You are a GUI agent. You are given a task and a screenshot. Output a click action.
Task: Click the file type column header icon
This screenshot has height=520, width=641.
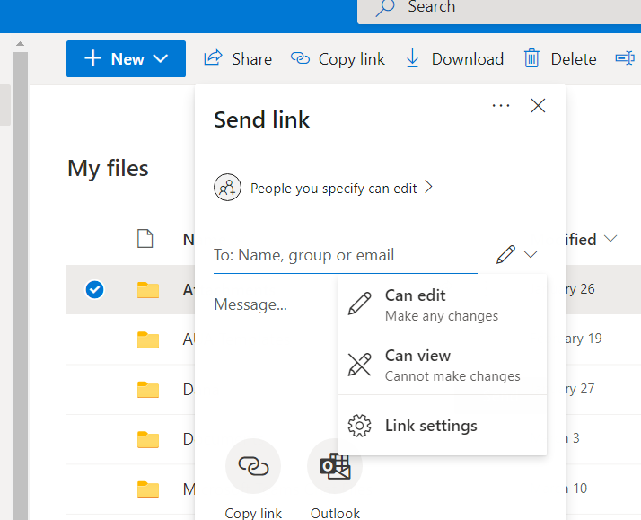(x=145, y=239)
